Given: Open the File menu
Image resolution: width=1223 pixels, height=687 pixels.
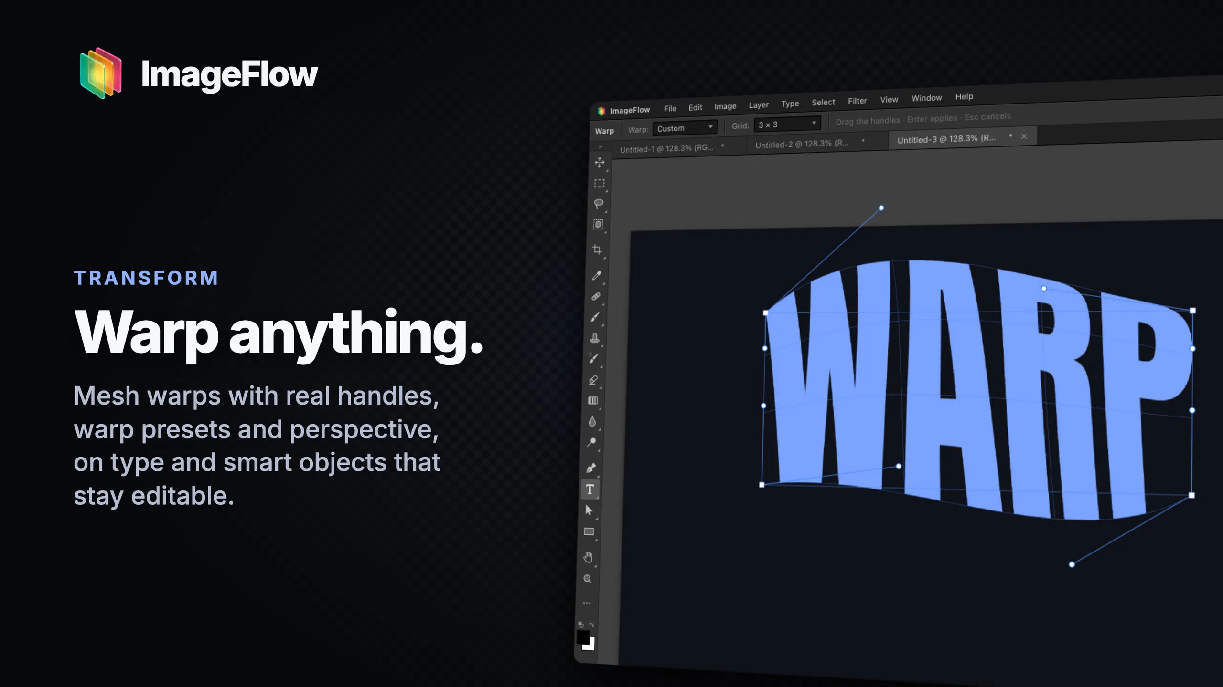Looking at the screenshot, I should point(670,109).
